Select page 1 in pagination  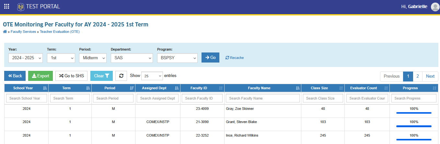408,76
